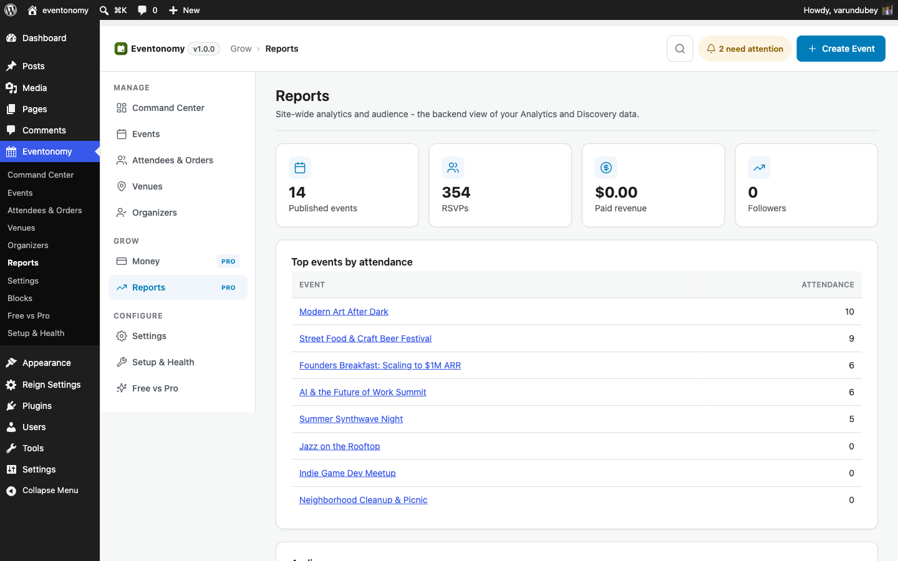This screenshot has width=898, height=561.
Task: Click the Tools wrench icon
Action: (11, 448)
